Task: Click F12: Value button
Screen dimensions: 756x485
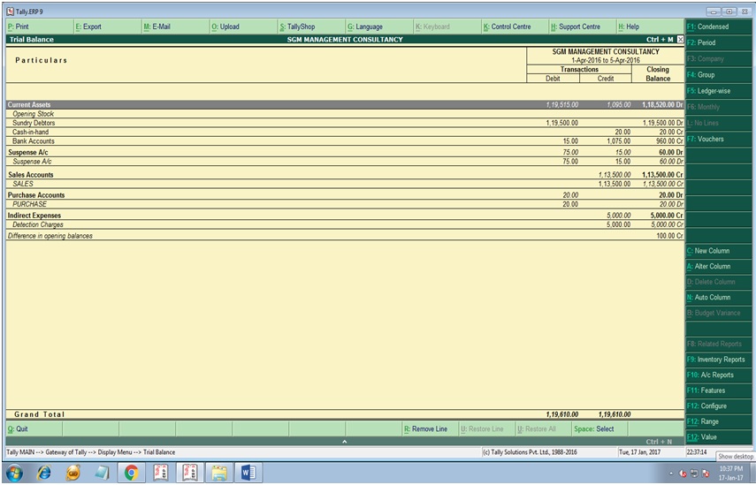Action: click(718, 437)
